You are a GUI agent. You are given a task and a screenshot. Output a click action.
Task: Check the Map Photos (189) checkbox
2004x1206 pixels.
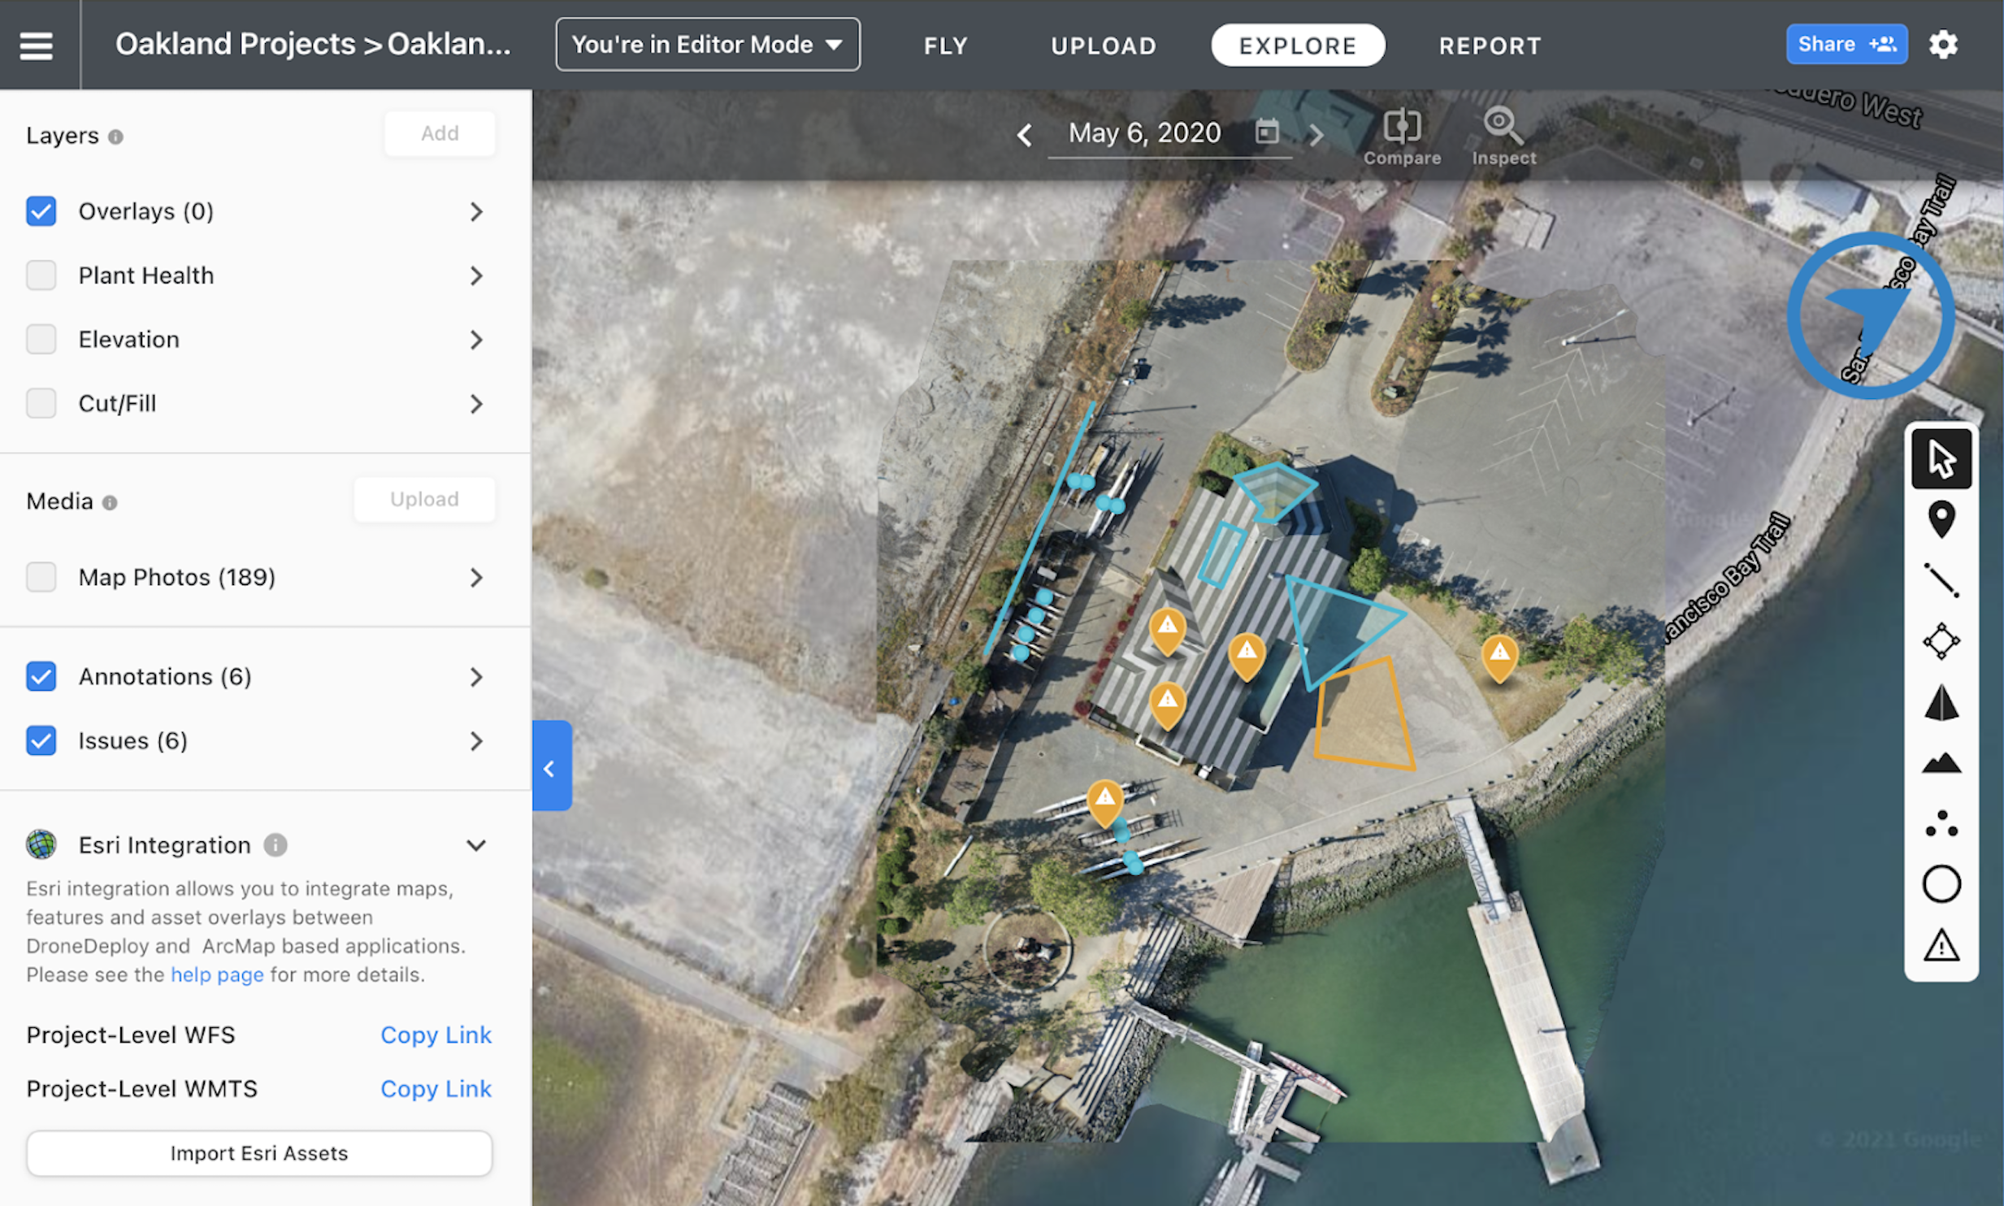pyautogui.click(x=41, y=577)
